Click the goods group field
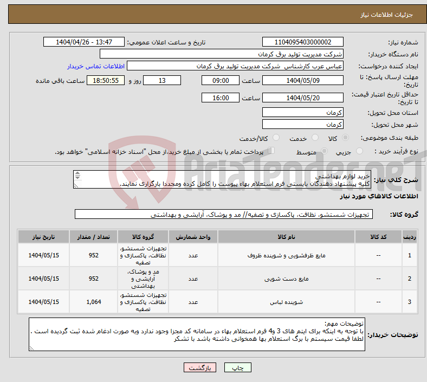This screenshot has height=382, width=427. tap(224, 214)
